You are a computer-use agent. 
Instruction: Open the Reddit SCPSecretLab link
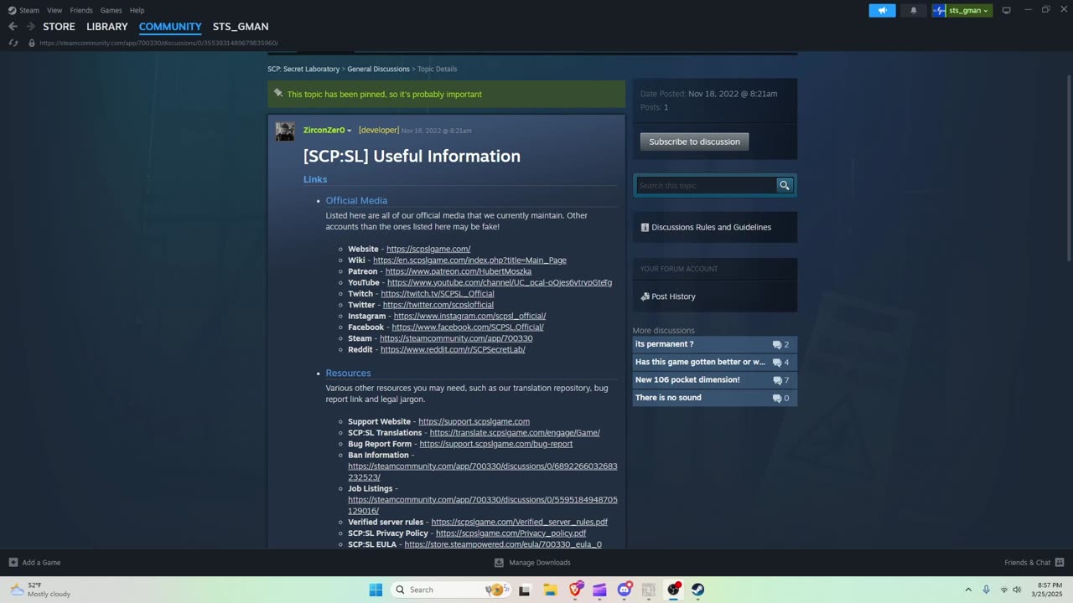pyautogui.click(x=453, y=349)
